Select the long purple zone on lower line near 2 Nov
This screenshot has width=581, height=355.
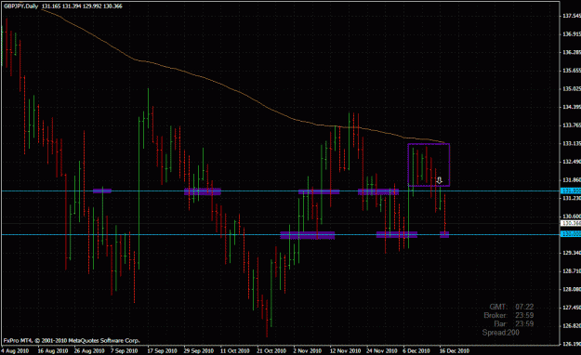(x=308, y=235)
